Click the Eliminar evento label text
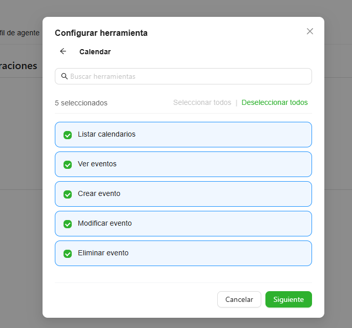Image resolution: width=352 pixels, height=328 pixels. tap(103, 253)
